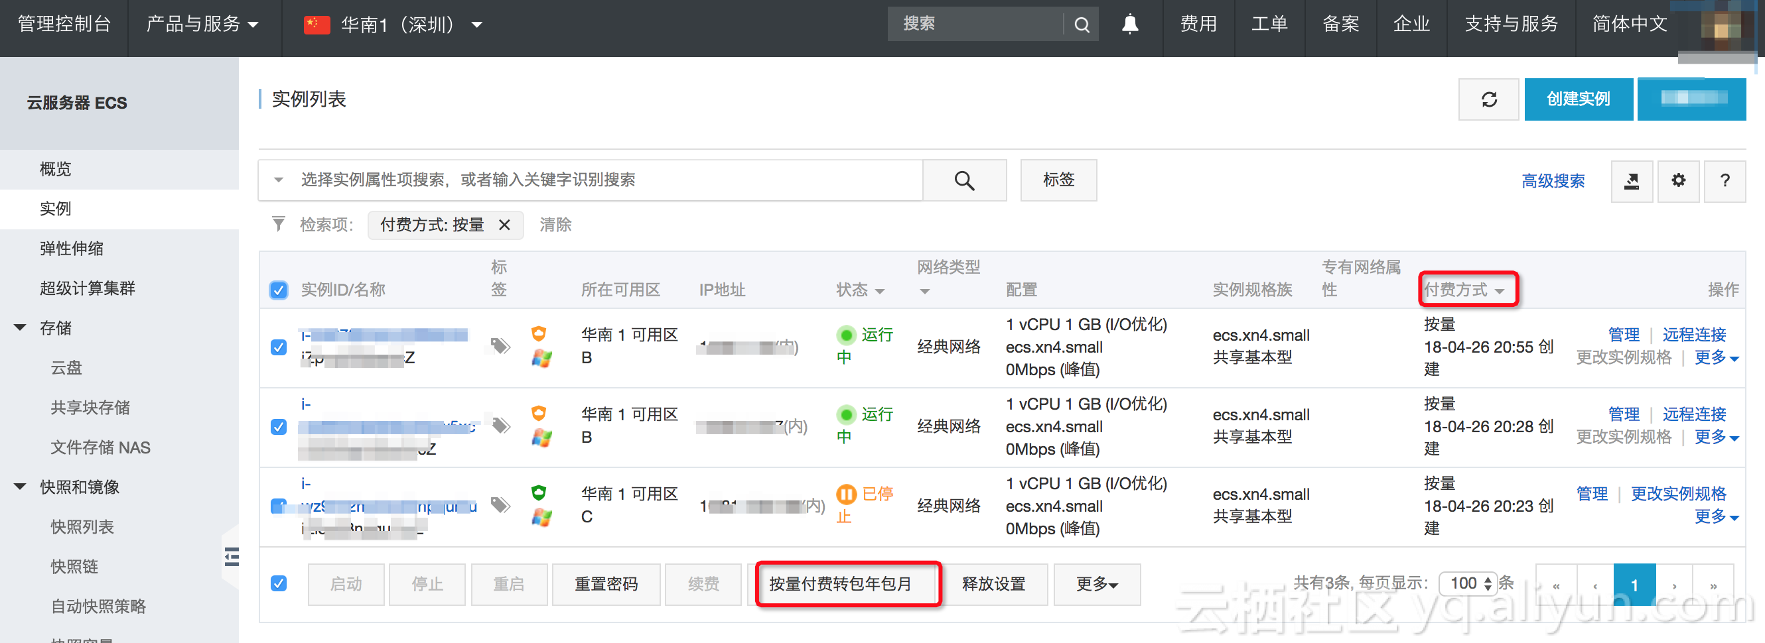
Task: Open the 网络类型 column filter dropdown
Action: pos(924,292)
